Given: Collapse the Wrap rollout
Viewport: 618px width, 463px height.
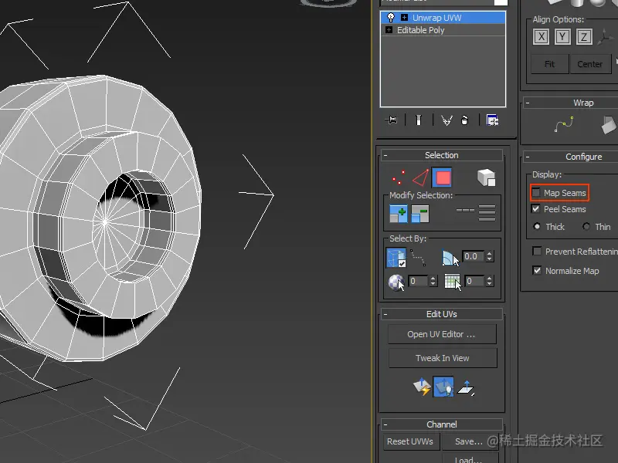Looking at the screenshot, I should pos(528,103).
